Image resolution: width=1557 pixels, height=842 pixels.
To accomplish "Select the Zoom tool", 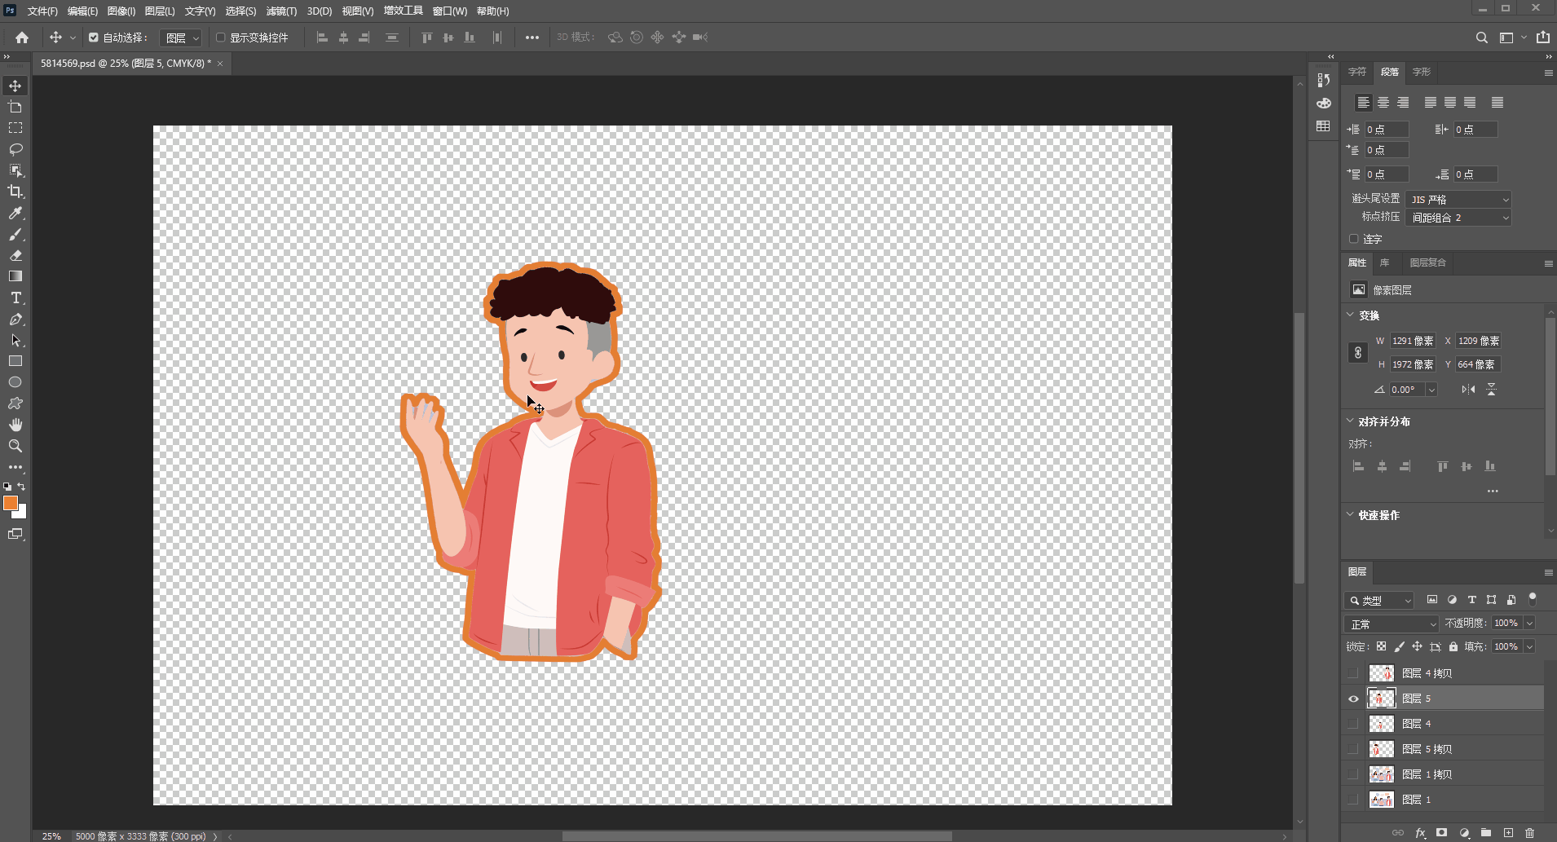I will (15, 446).
